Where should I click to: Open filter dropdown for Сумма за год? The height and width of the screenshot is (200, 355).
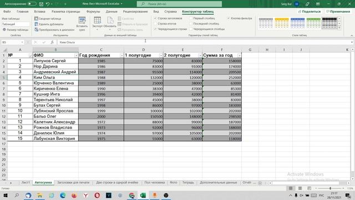tap(239, 56)
